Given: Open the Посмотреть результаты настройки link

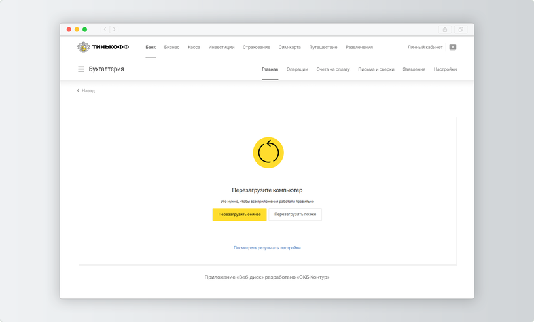Looking at the screenshot, I should (x=267, y=248).
